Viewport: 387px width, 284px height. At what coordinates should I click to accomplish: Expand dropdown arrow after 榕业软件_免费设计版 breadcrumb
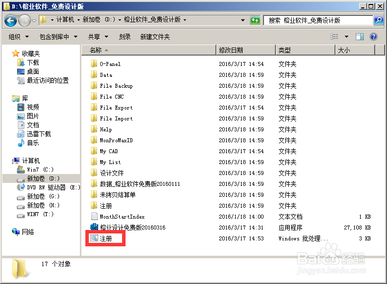coord(185,20)
